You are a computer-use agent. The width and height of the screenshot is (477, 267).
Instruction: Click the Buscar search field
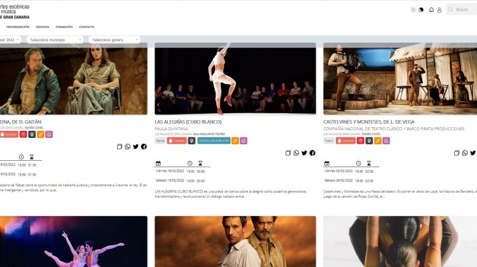465,10
